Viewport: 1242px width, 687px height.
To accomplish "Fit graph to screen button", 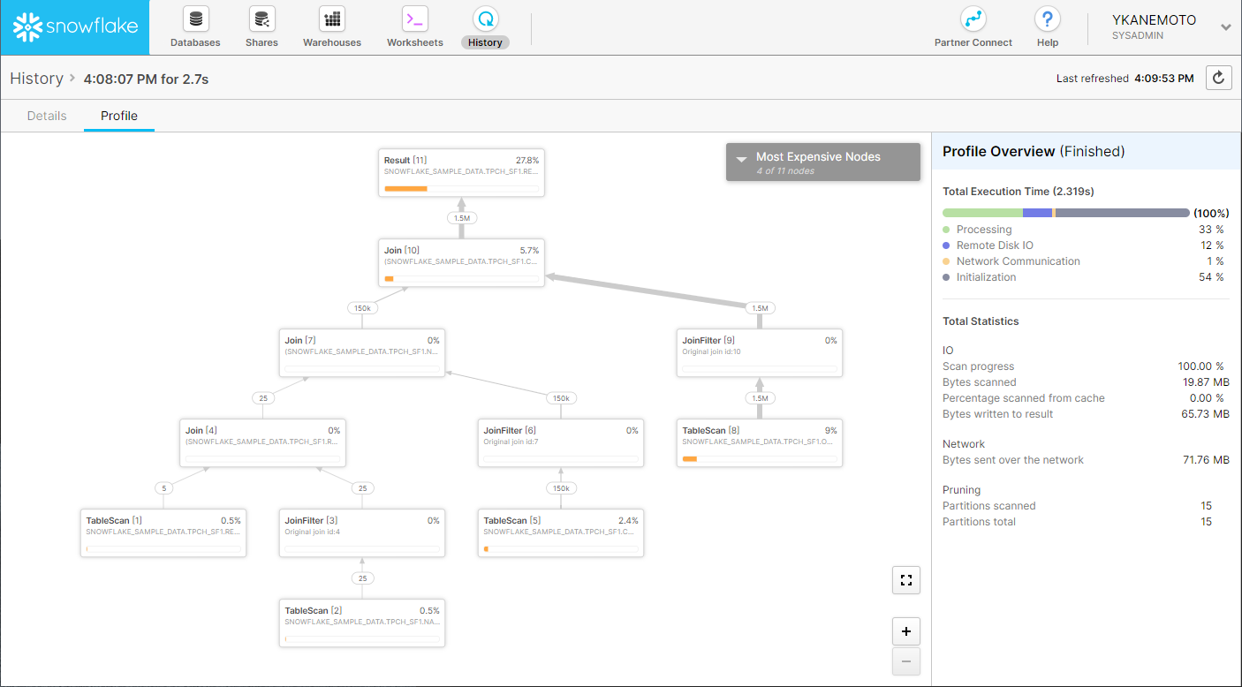I will click(x=905, y=580).
